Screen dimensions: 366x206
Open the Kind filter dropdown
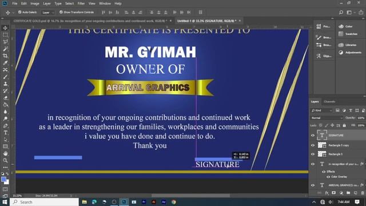click(x=321, y=110)
